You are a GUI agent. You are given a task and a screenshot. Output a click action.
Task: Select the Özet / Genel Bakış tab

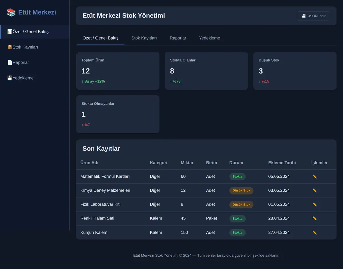(100, 38)
